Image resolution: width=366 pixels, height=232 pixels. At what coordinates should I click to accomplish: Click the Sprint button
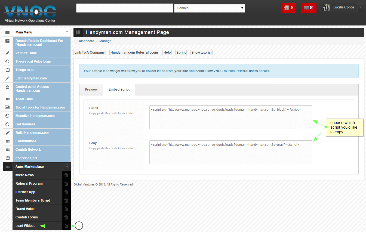181,52
